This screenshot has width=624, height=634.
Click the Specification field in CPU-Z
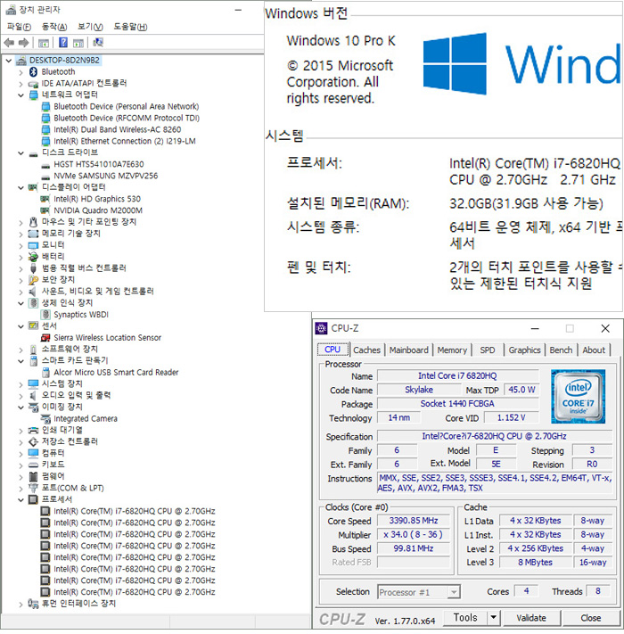pyautogui.click(x=494, y=436)
